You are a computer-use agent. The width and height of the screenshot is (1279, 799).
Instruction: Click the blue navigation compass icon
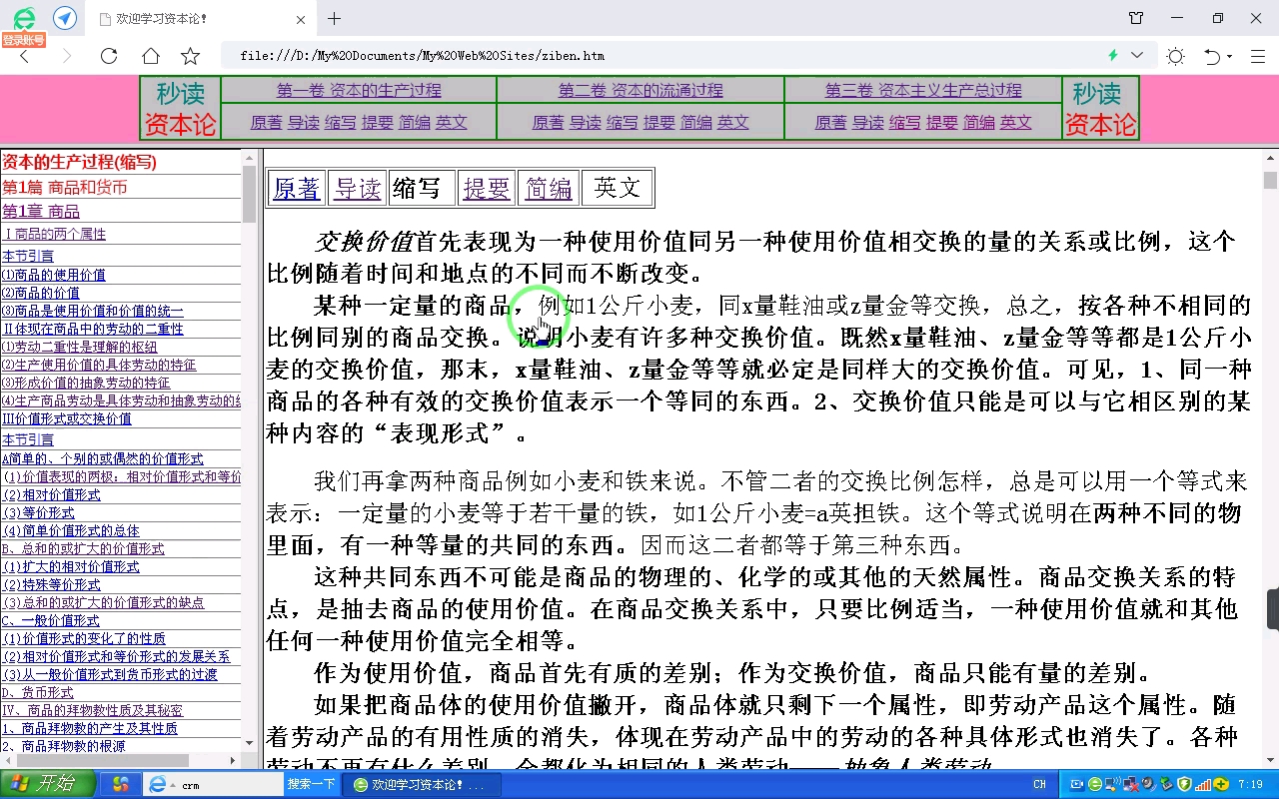click(x=65, y=18)
